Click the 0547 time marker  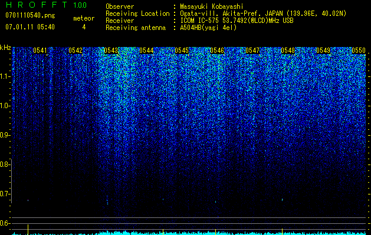tap(252, 51)
